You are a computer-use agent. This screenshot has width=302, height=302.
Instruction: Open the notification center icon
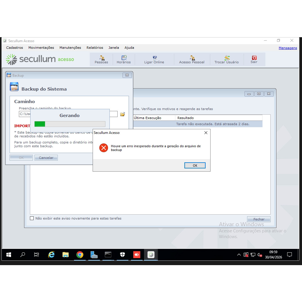tap(290, 255)
